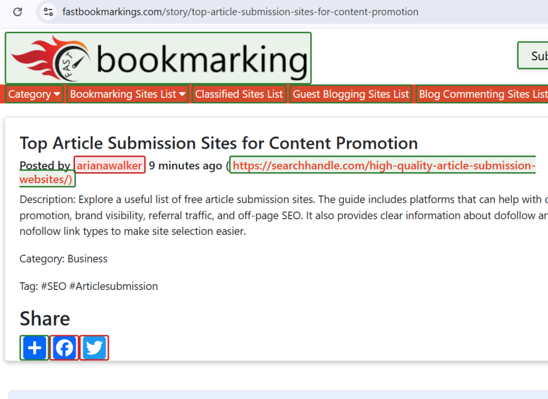Click the title Top Article Submission Sites
The image size is (548, 399).
point(219,143)
